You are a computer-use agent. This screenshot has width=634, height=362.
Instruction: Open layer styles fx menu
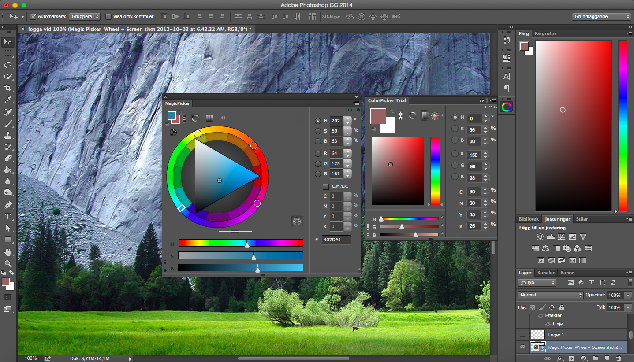click(560, 358)
